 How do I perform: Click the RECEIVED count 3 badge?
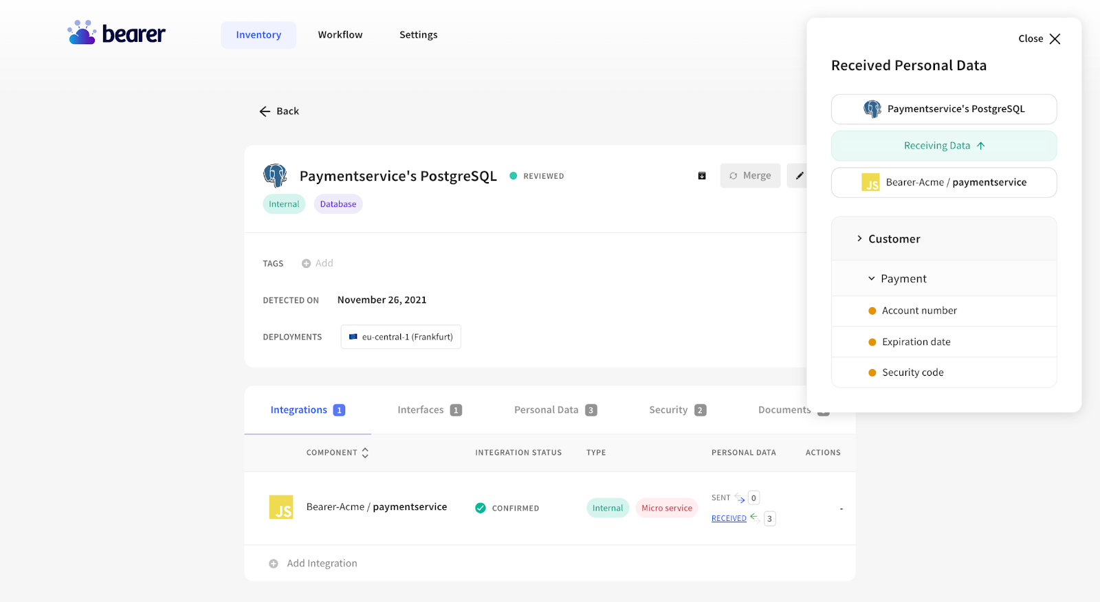770,519
